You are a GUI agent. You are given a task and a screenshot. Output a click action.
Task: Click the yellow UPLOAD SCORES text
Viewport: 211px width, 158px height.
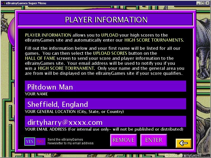110,53
